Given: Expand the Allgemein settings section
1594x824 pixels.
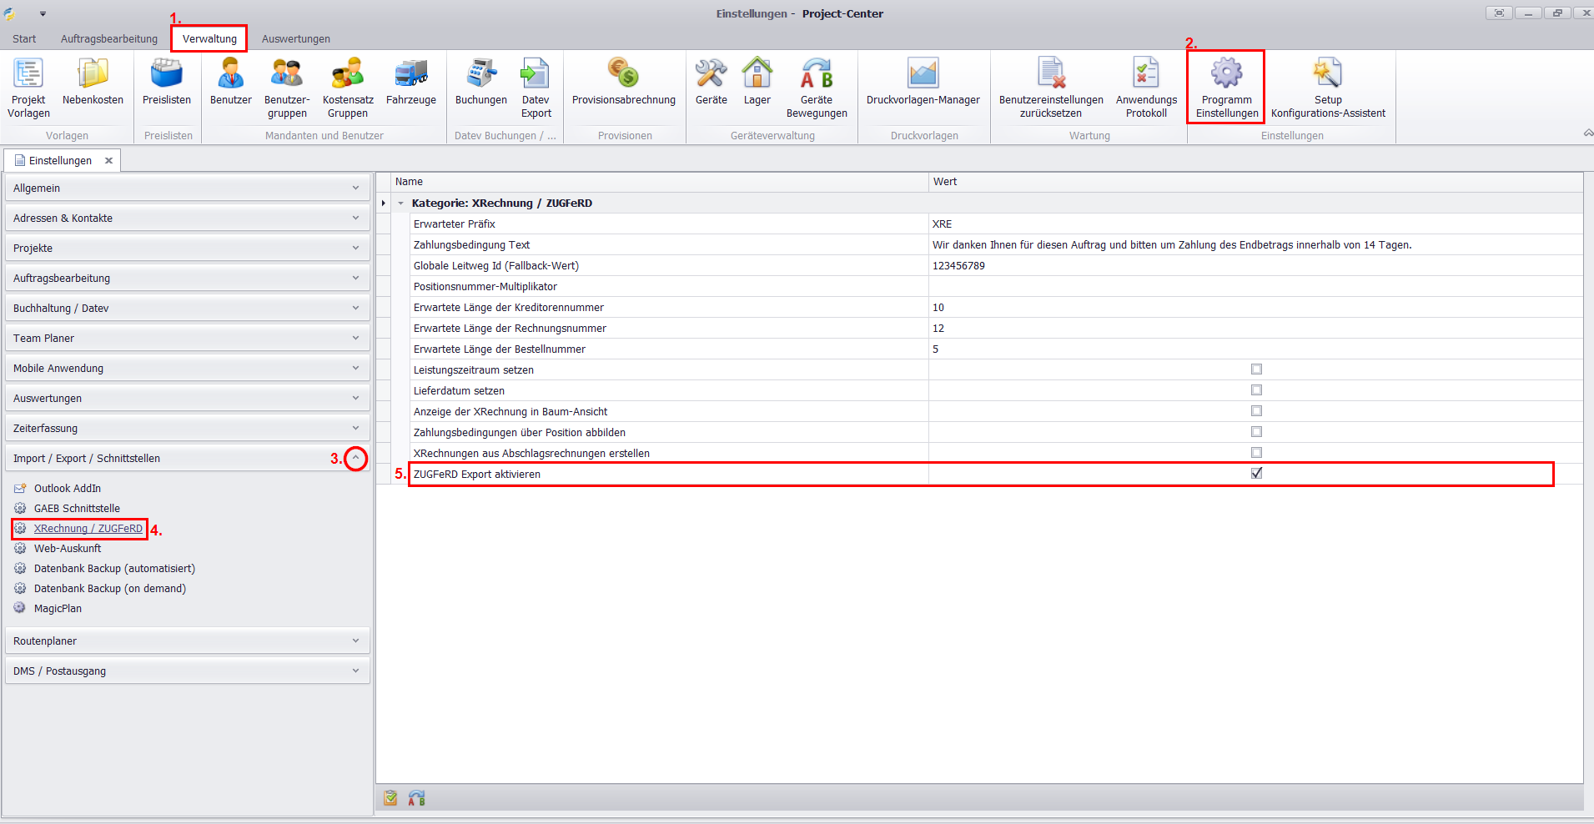Looking at the screenshot, I should 188,188.
